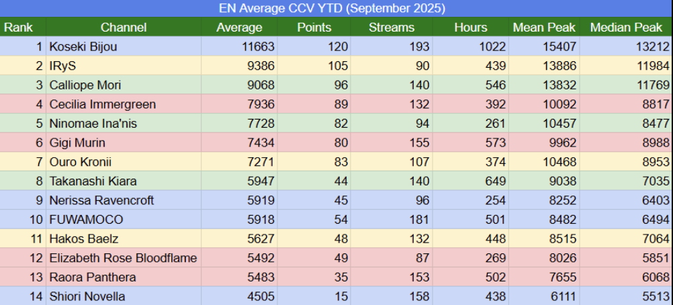Click the IRyS channel name cell
The image size is (673, 305).
[x=63, y=66]
